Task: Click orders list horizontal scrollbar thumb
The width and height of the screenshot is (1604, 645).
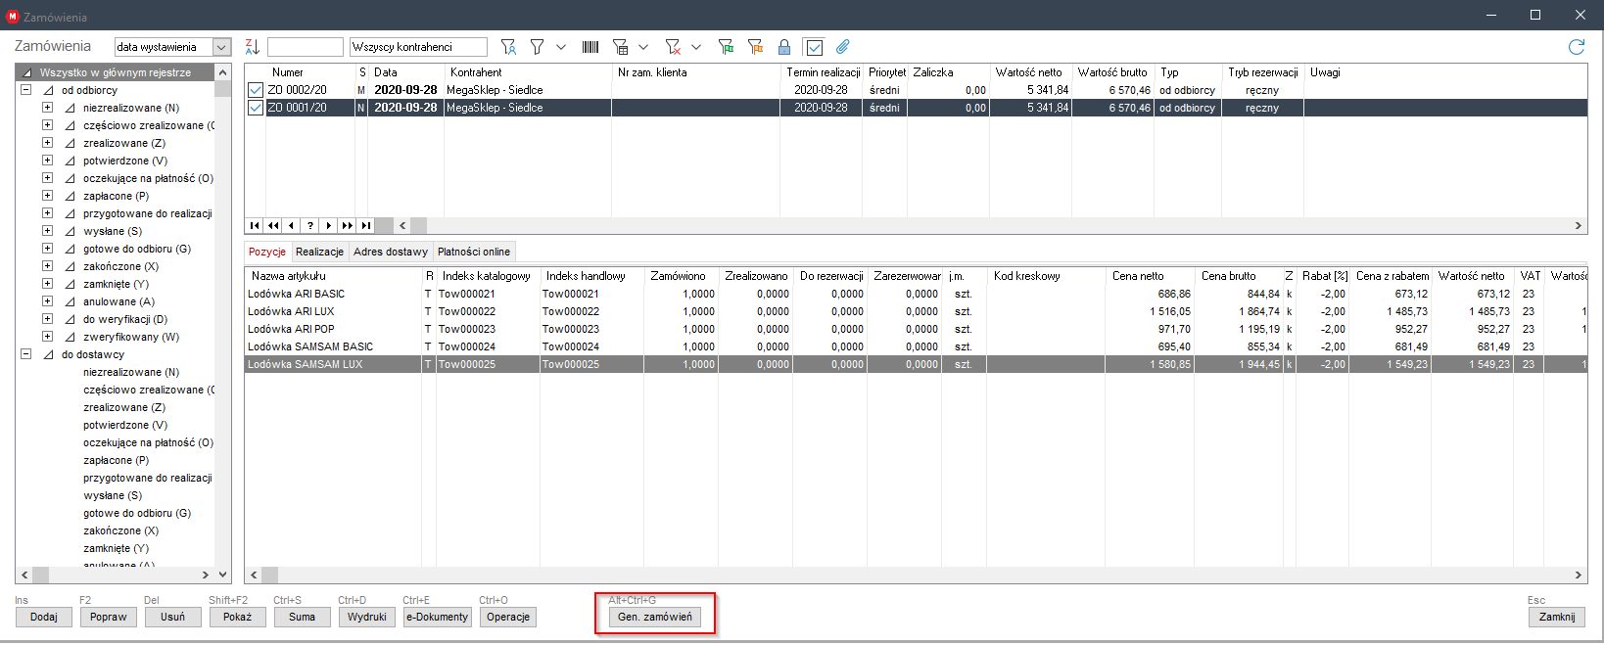Action: coord(418,225)
